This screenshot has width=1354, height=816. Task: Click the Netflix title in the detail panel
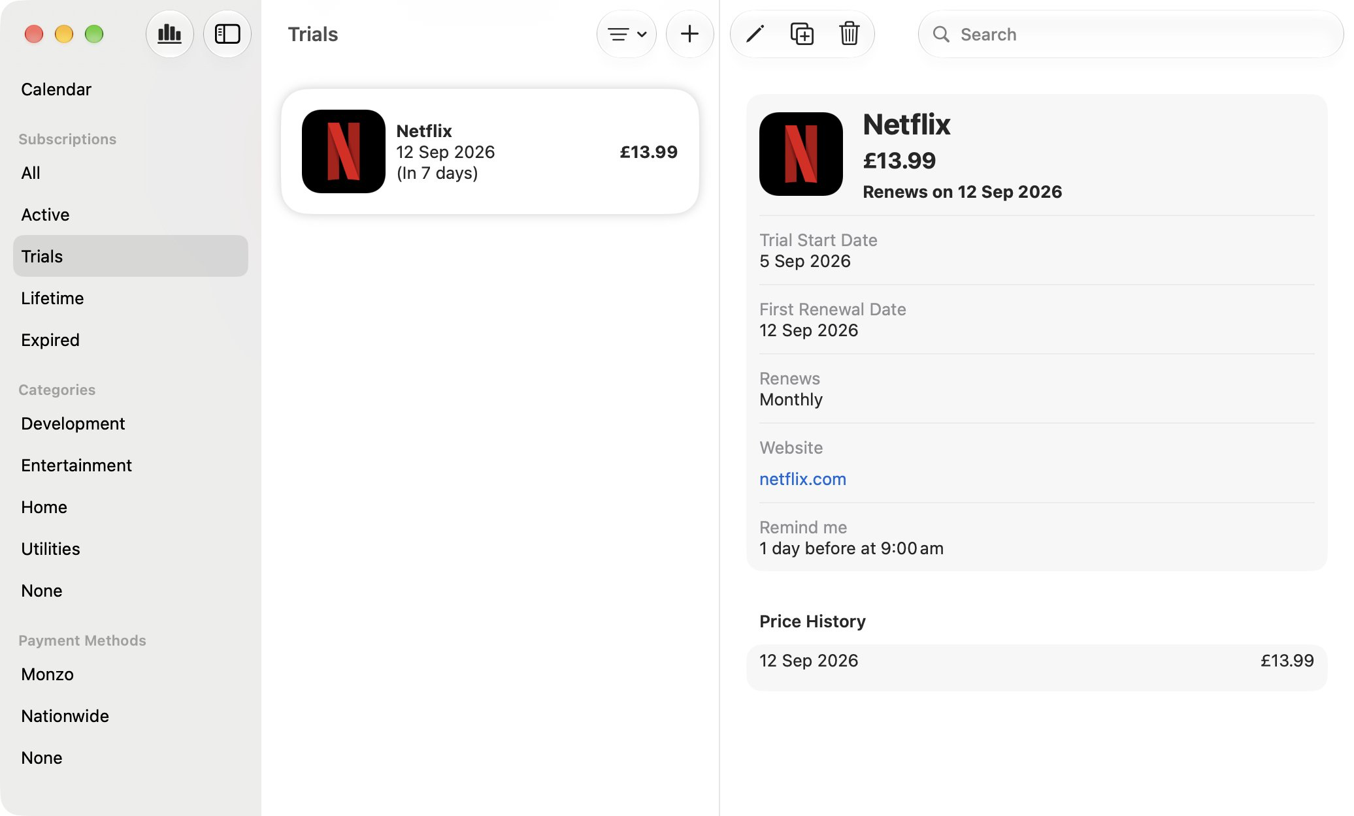906,124
